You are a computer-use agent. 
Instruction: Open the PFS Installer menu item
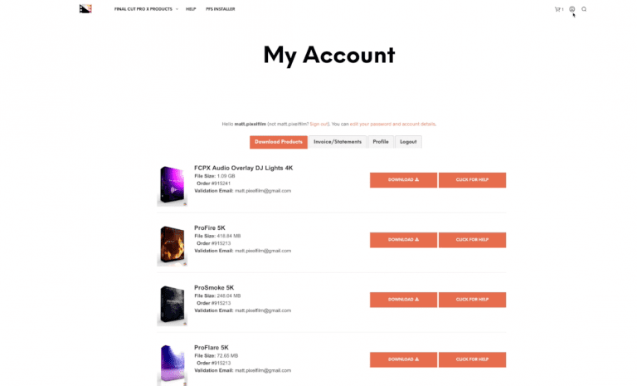pos(220,9)
